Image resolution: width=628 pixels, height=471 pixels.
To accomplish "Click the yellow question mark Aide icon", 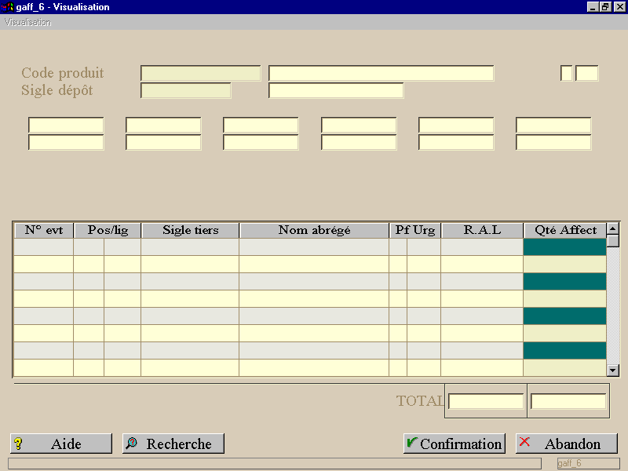I will 18,444.
